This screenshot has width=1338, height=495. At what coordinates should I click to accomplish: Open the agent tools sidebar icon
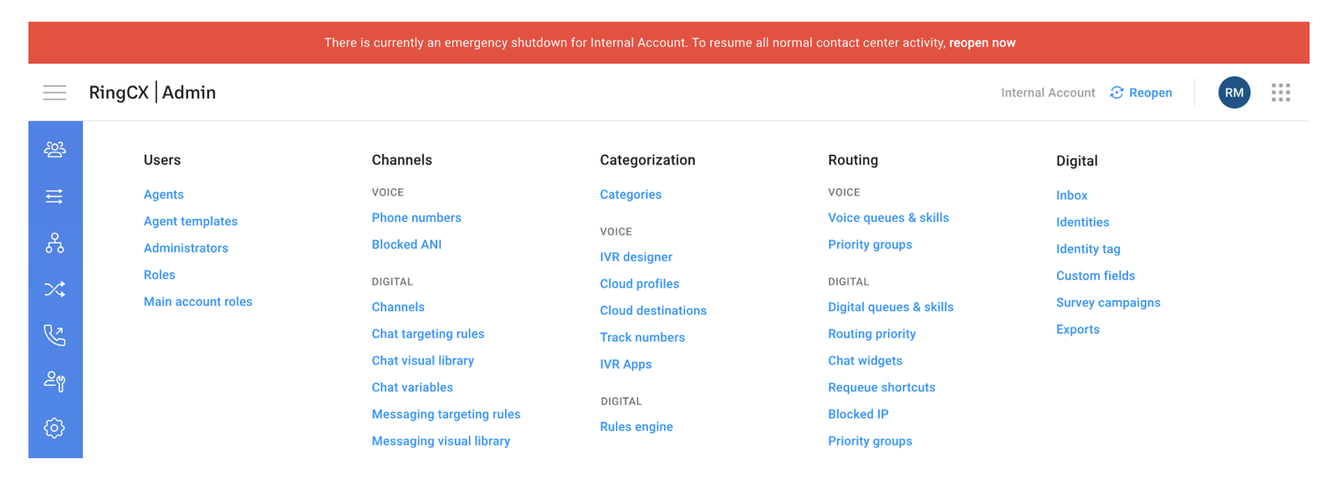[54, 381]
